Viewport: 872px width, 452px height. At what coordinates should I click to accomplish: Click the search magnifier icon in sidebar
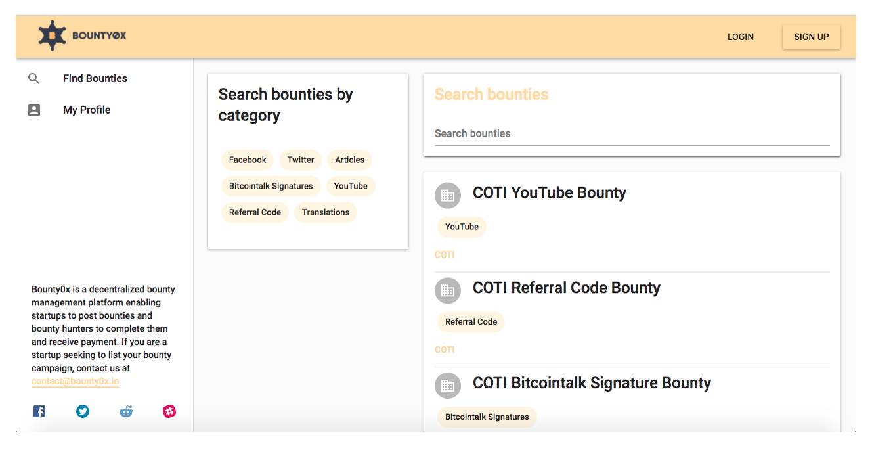(34, 79)
